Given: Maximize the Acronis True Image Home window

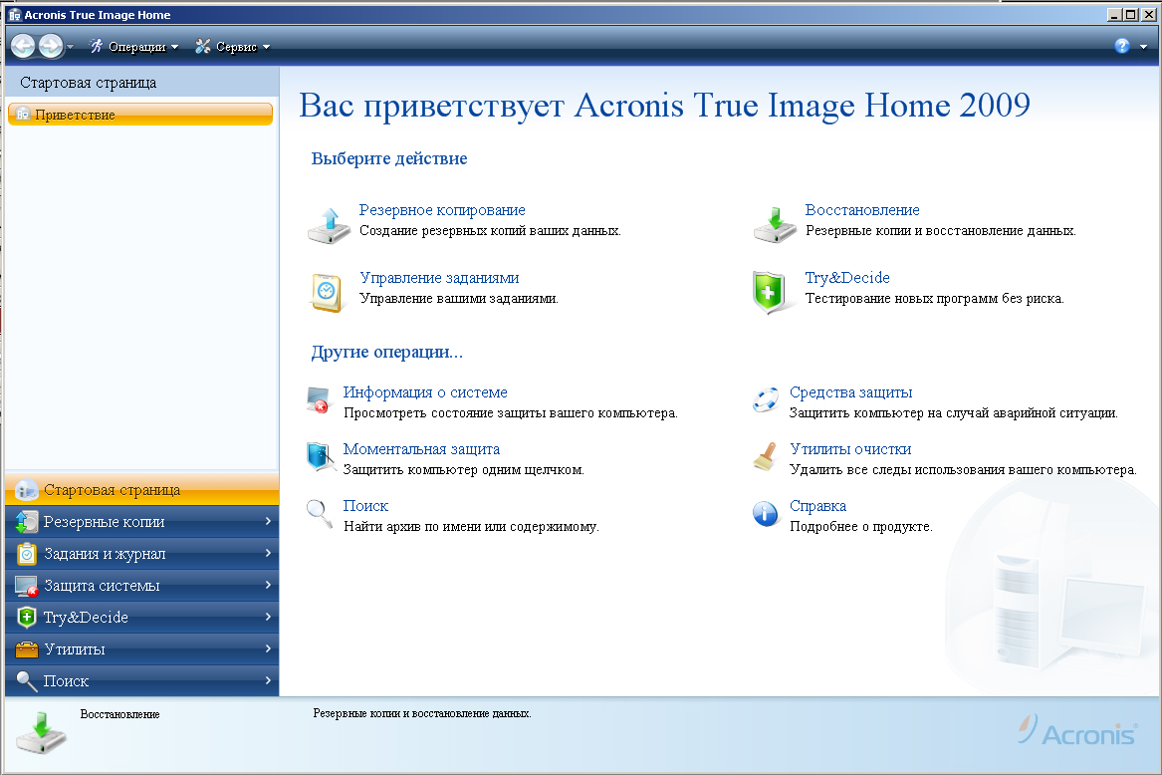Looking at the screenshot, I should (1131, 14).
